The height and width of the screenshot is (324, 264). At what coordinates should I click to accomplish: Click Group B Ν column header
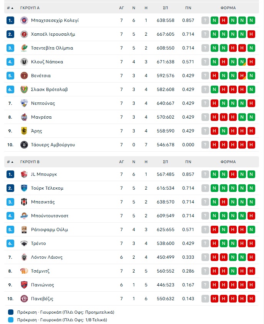point(134,162)
